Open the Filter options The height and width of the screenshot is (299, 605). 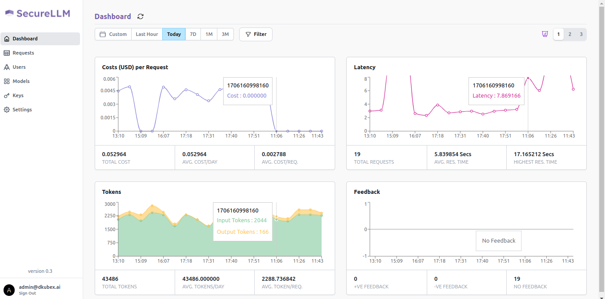(x=256, y=34)
